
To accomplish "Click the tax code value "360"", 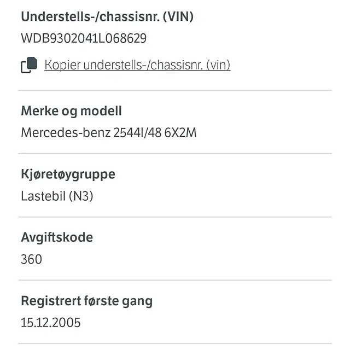I will pyautogui.click(x=31, y=259).
